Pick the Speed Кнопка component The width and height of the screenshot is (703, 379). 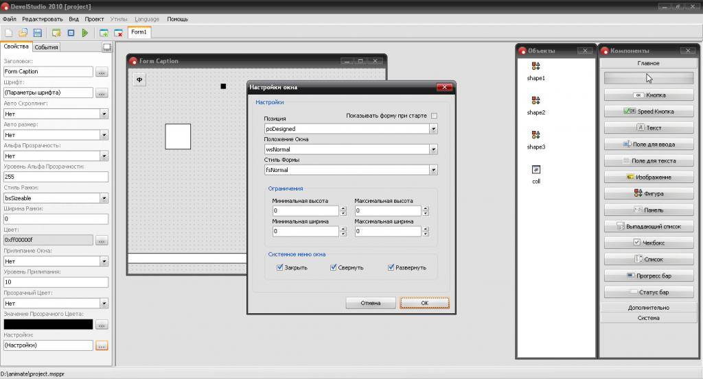[649, 112]
